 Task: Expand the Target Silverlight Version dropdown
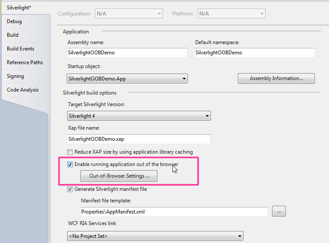click(139, 116)
